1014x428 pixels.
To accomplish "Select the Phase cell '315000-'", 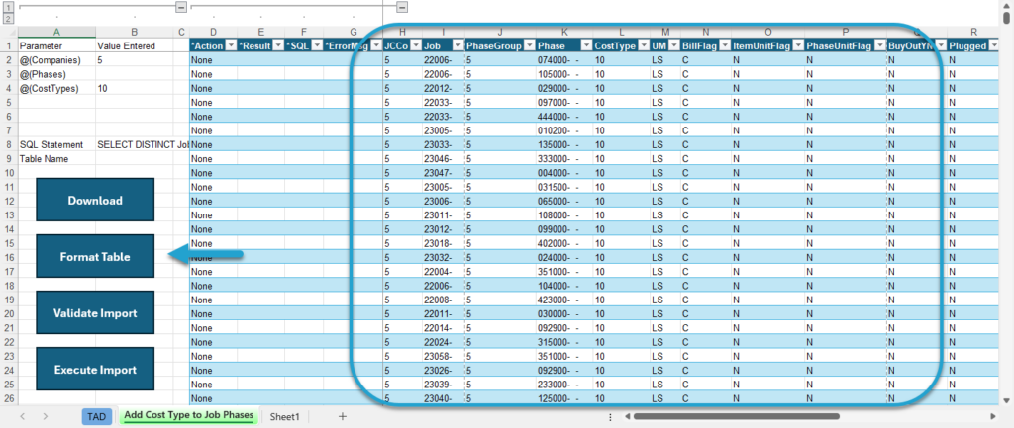I will click(x=564, y=342).
